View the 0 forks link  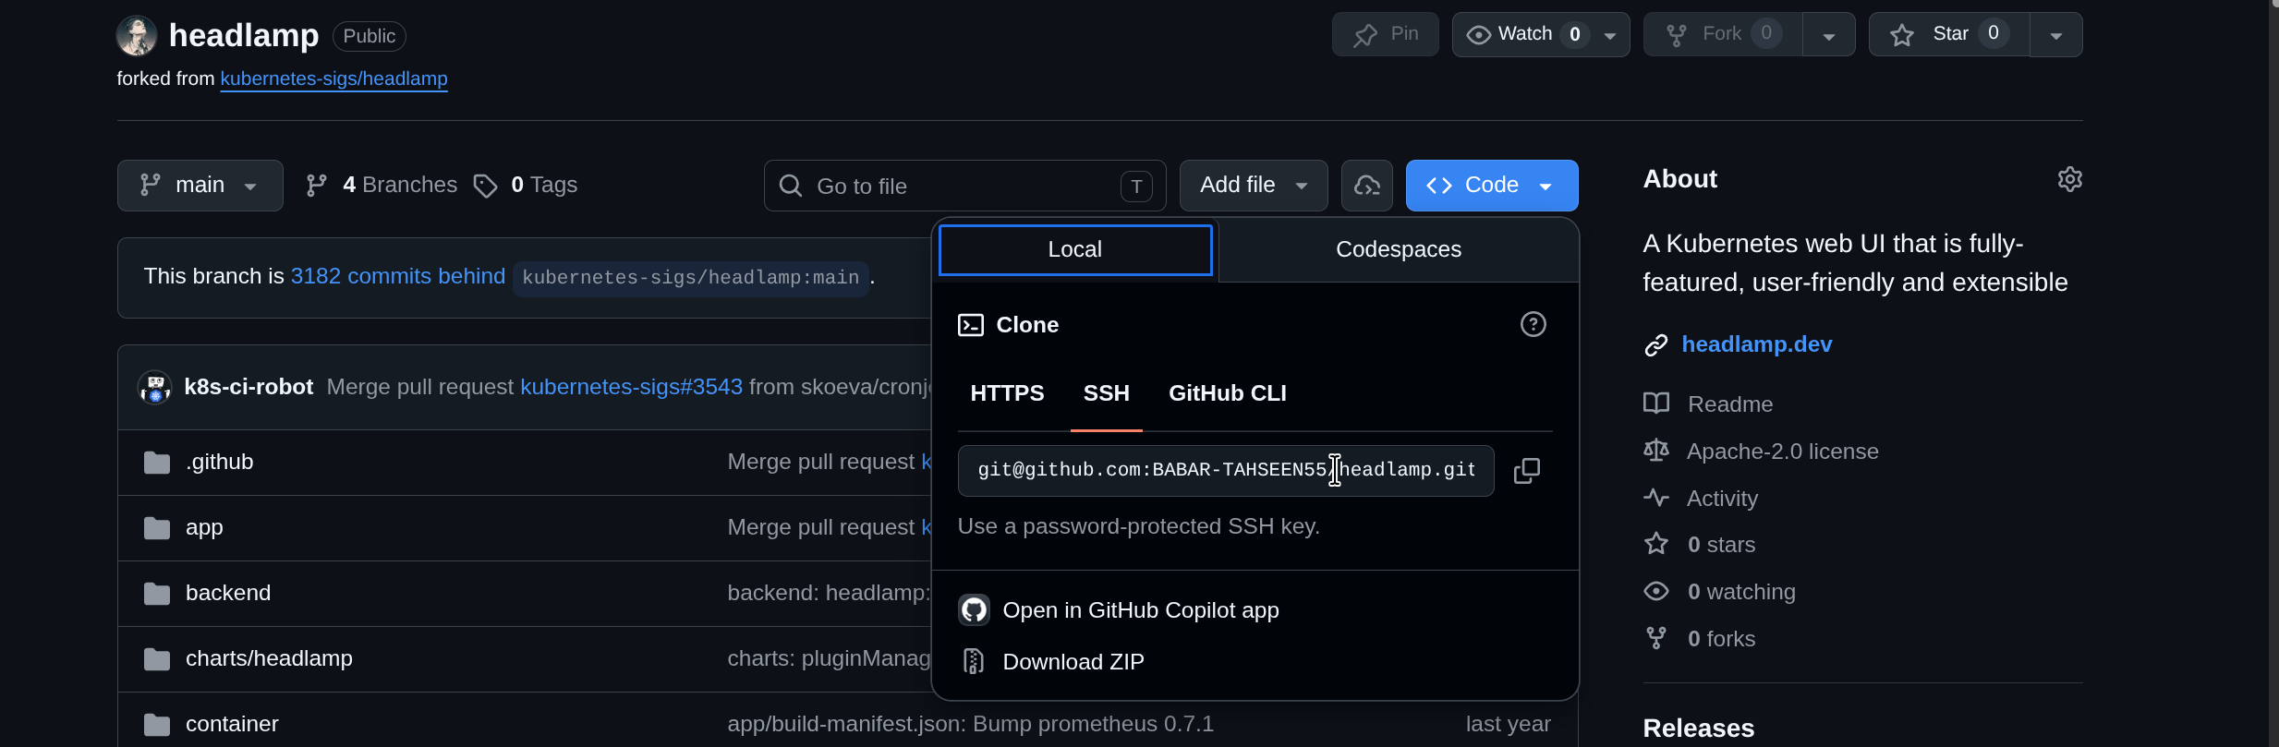click(x=1721, y=639)
